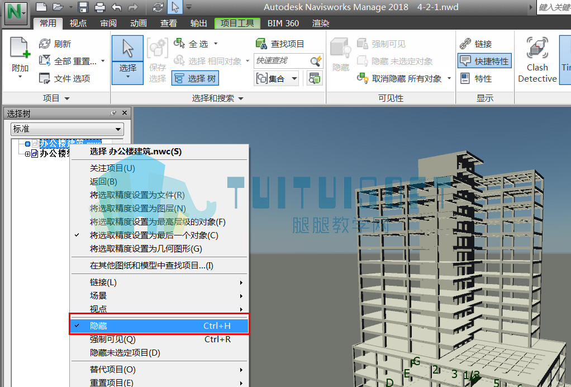Switch to the Viewpoint (视点) ribbon tab
Viewport: 571px width, 387px height.
coord(78,23)
